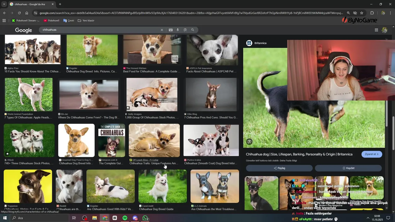Viewport: 395px width, 222px height.
Task: Open the Chrome home page button
Action: (27, 13)
